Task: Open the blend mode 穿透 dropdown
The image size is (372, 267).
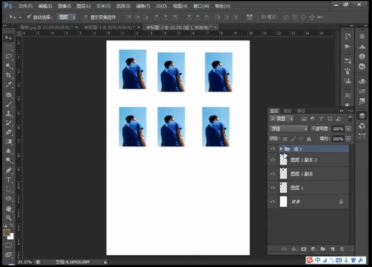Action: pyautogui.click(x=288, y=129)
